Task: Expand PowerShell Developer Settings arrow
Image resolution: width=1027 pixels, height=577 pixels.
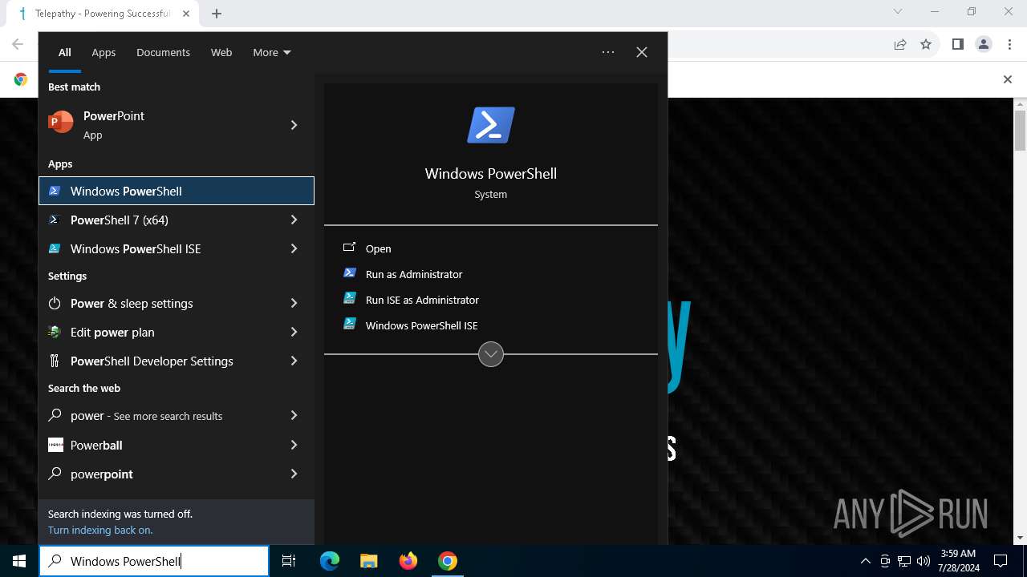Action: coord(294,361)
